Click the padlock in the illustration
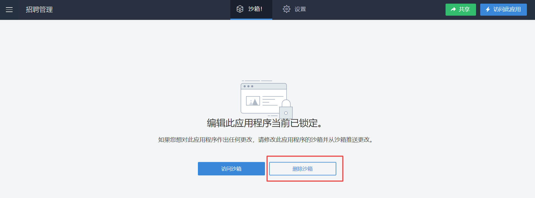The height and width of the screenshot is (198, 535). (286, 110)
